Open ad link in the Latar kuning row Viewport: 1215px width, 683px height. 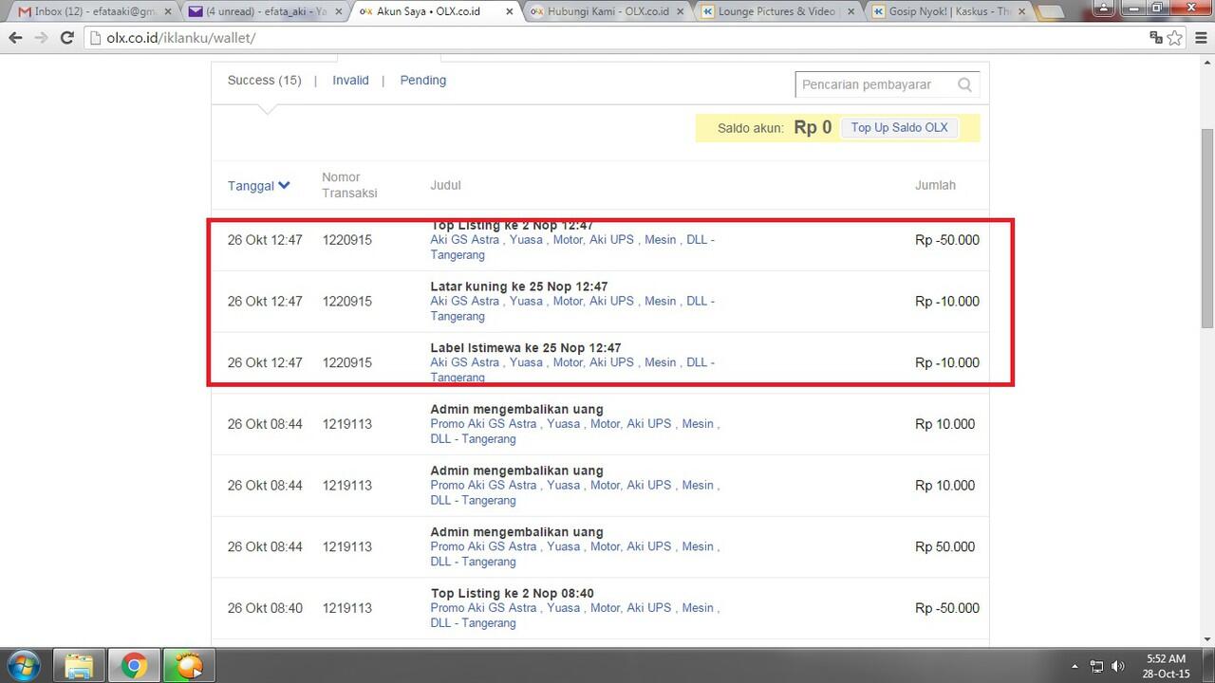(x=572, y=308)
